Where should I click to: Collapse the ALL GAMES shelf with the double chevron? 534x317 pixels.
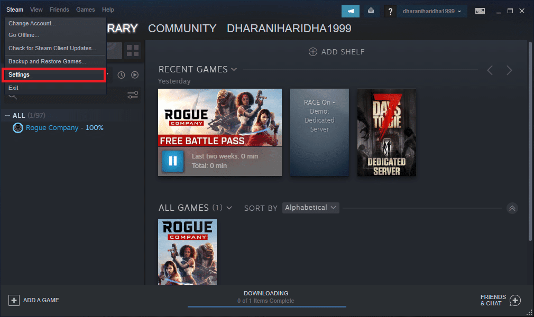512,208
